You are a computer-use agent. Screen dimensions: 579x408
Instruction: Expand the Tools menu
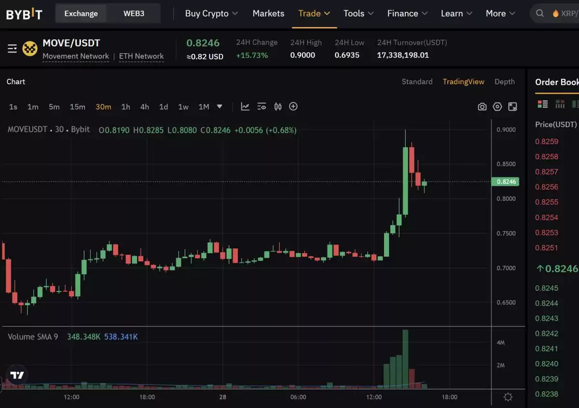[358, 14]
